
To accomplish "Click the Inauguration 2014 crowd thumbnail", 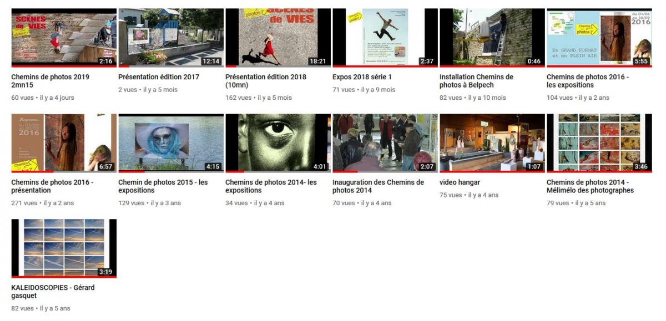I will click(385, 142).
